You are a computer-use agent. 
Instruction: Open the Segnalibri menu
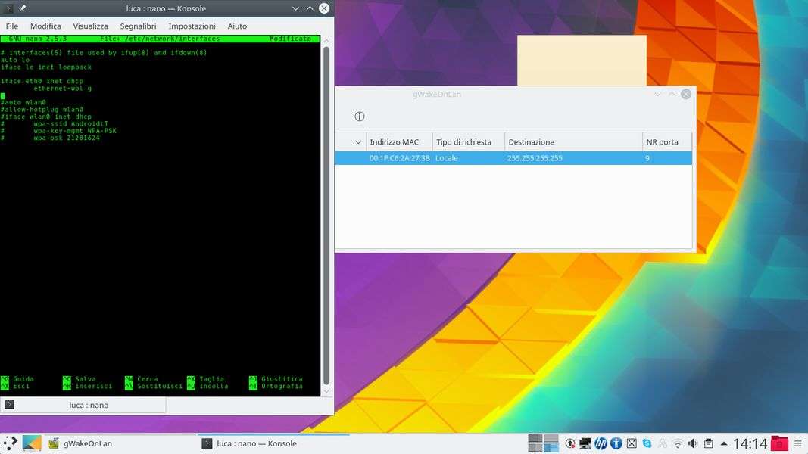tap(138, 26)
